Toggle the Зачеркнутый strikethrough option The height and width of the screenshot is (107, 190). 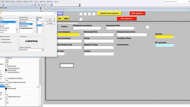(x=5, y=40)
